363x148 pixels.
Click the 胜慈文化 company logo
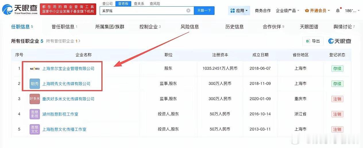pyautogui.click(x=35, y=129)
